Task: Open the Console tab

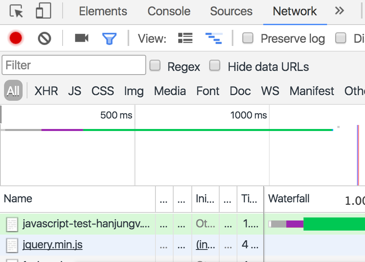Action: pos(169,11)
